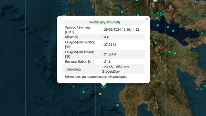
Task: Close the earthquake info popup
Action: coord(147,19)
